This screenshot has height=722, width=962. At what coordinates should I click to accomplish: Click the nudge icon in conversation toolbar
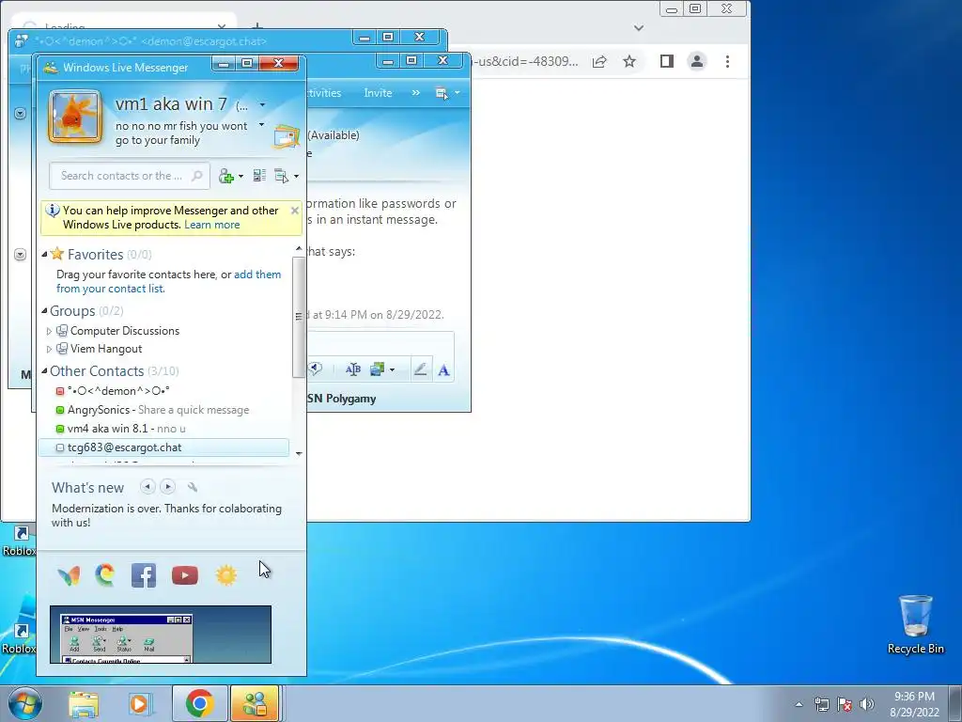[x=316, y=369]
